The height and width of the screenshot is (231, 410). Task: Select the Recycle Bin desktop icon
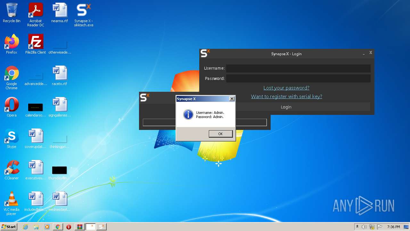point(12,13)
